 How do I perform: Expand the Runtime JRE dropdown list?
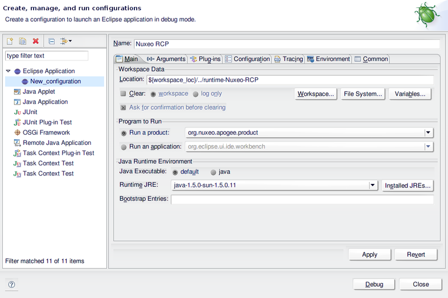point(372,185)
